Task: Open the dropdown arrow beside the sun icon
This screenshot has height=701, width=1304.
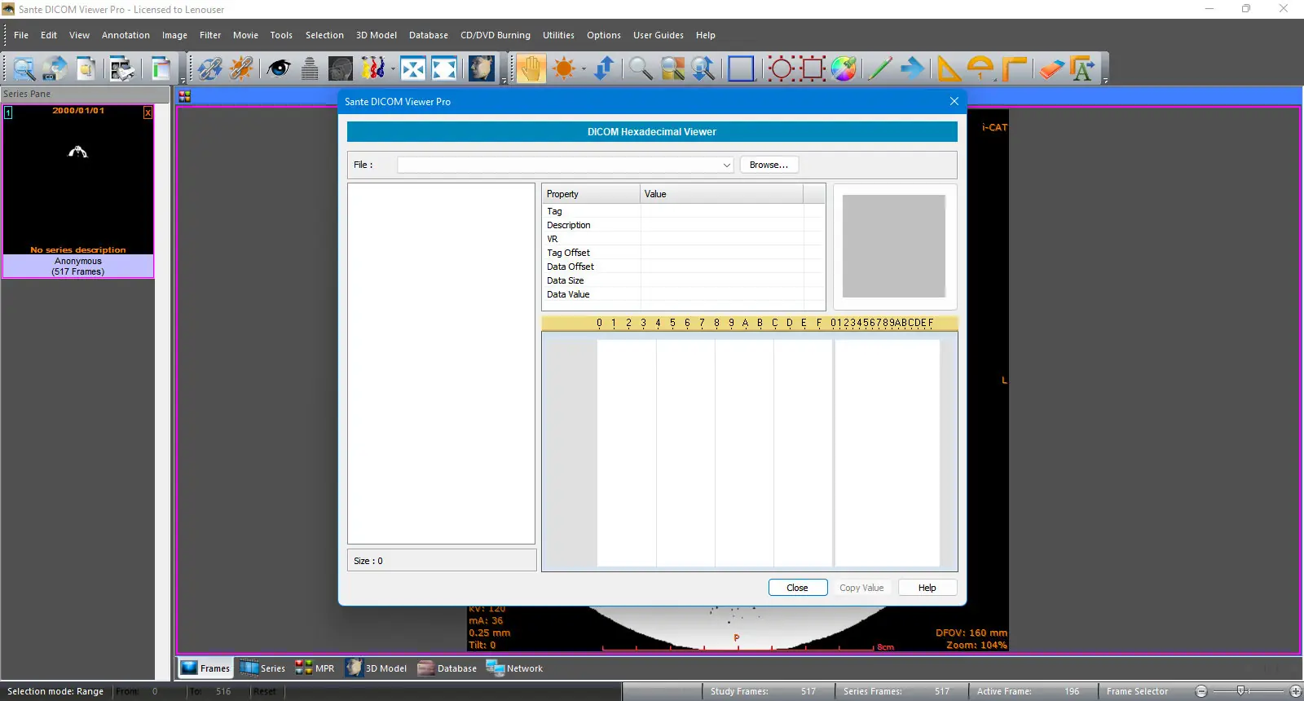Action: tap(584, 68)
